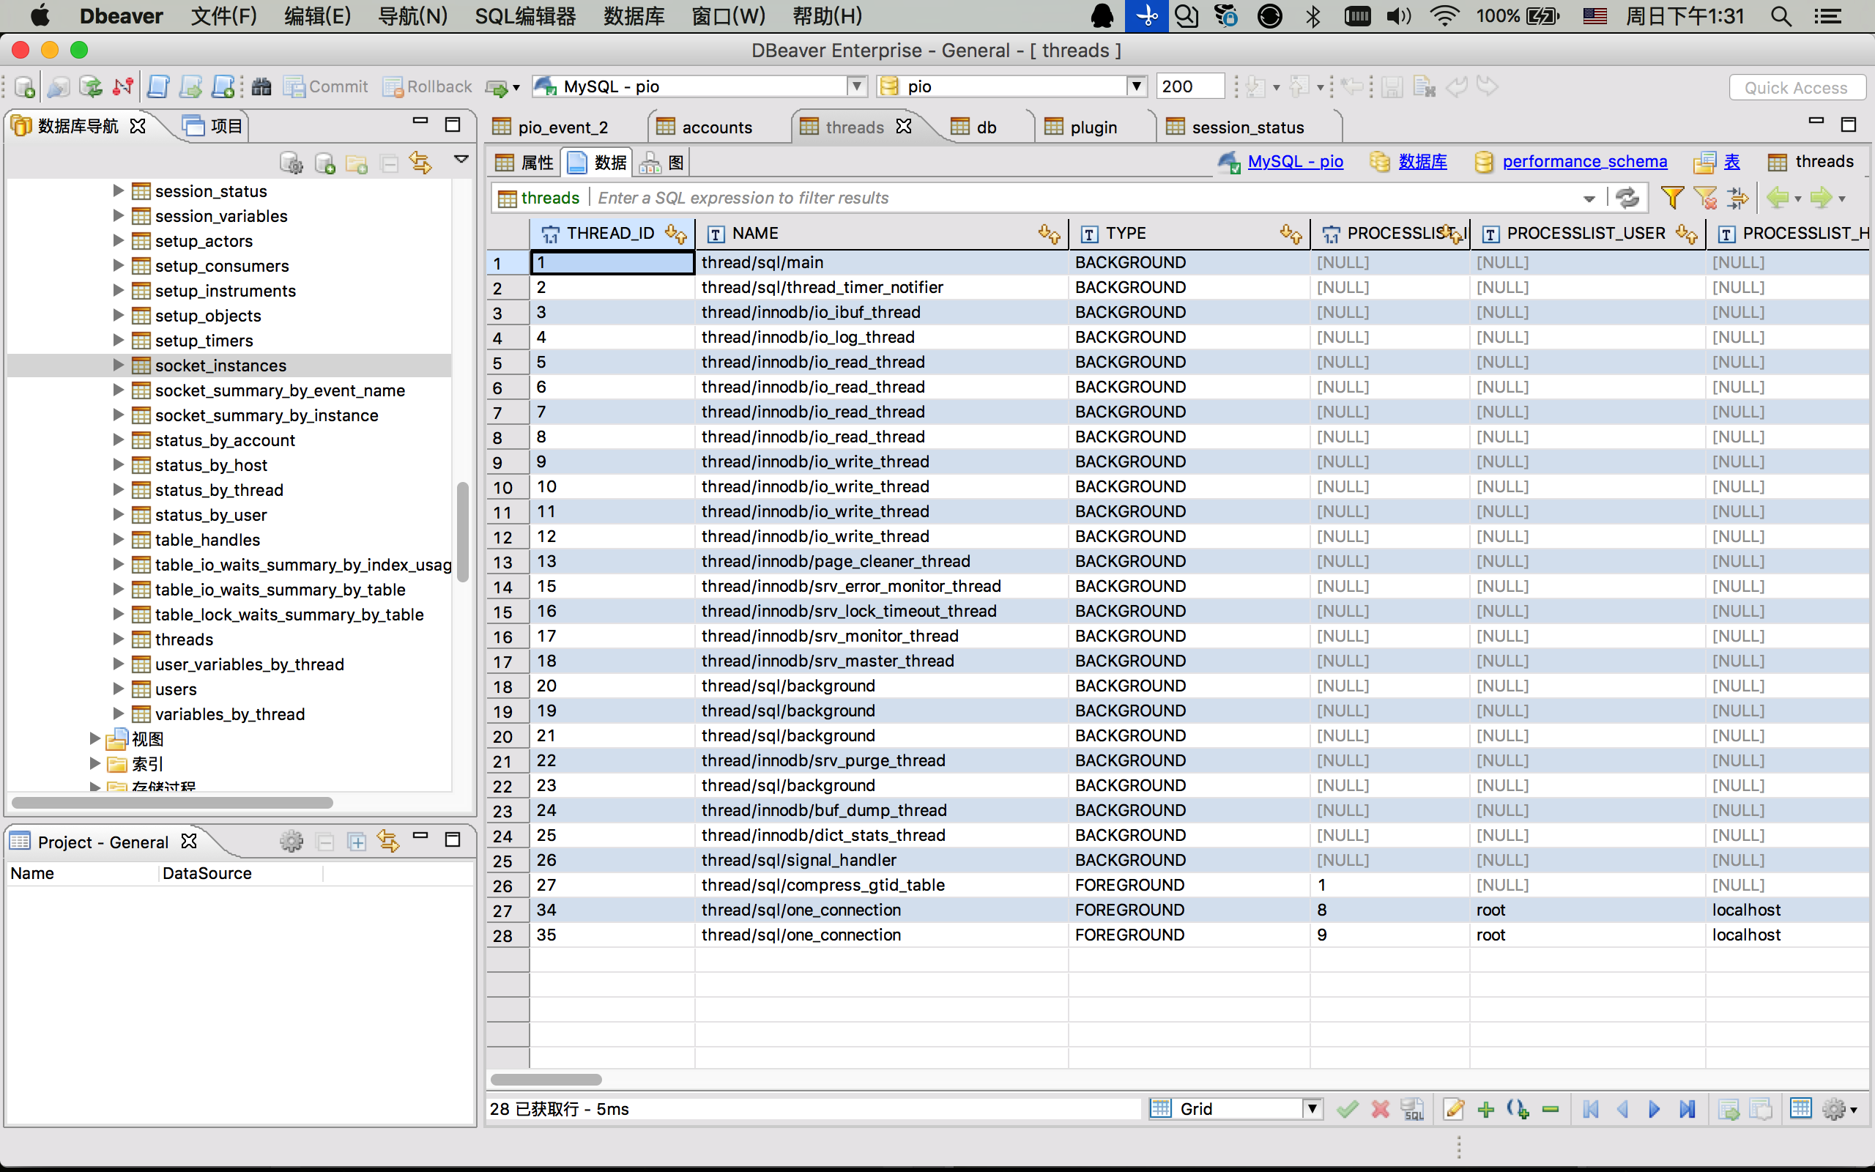Open the SQL编辑器 menu
This screenshot has width=1875, height=1172.
click(x=524, y=16)
